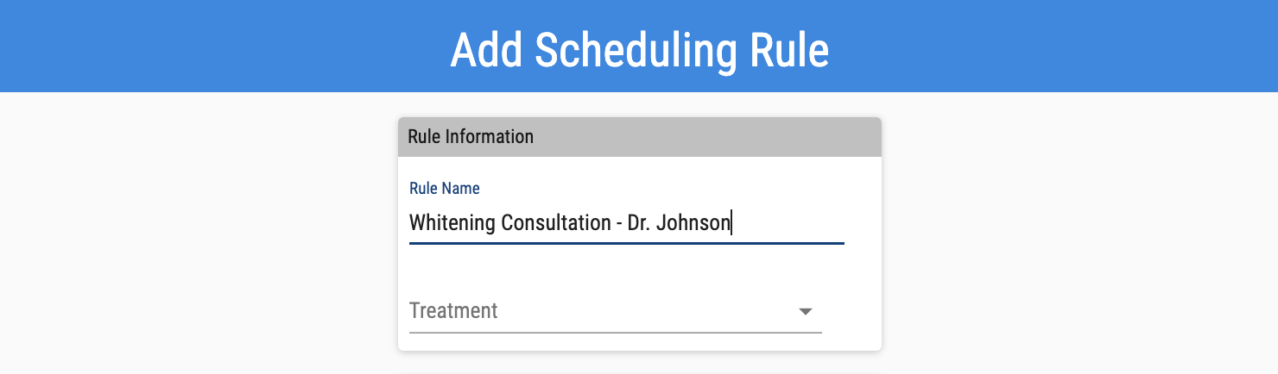This screenshot has width=1278, height=374.
Task: Click the Rule Name field label
Action: point(444,188)
